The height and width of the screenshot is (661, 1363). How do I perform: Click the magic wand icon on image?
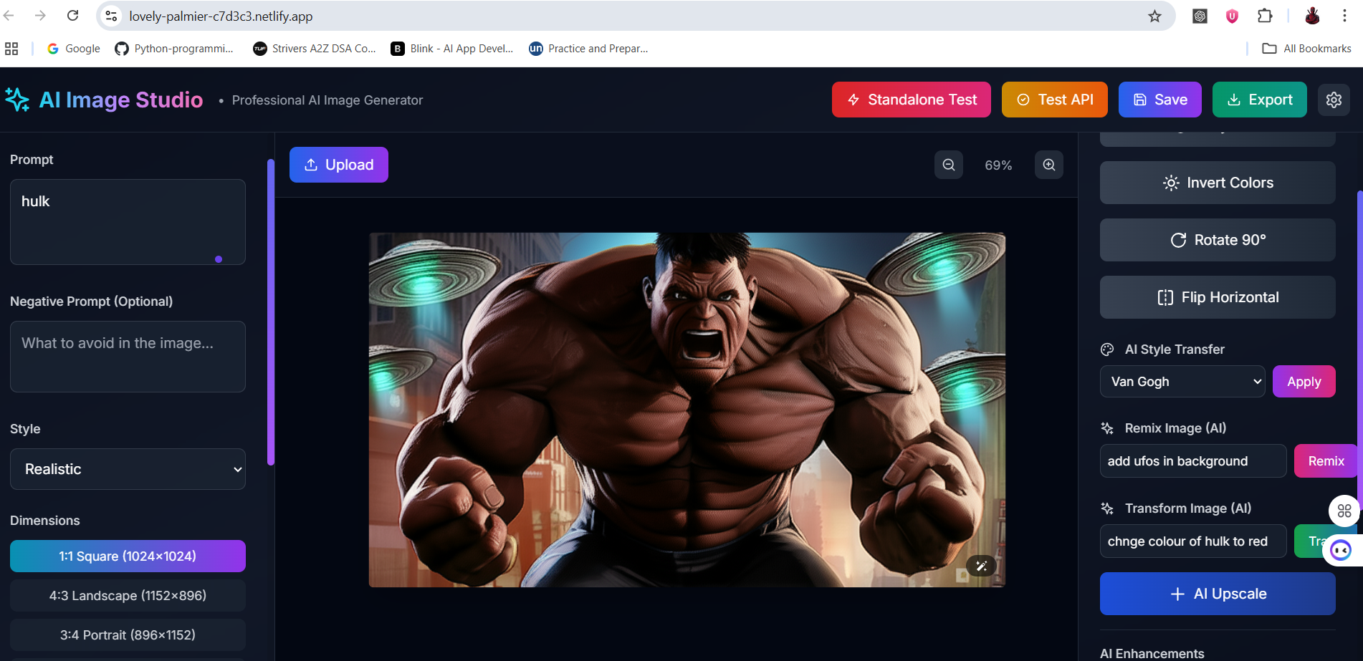click(x=981, y=566)
